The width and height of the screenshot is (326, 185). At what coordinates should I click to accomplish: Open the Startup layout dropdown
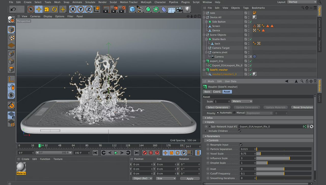302,2
